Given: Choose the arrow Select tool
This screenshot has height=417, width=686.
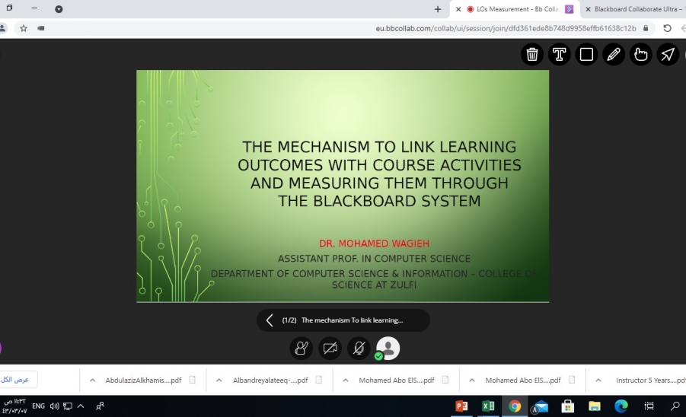Looking at the screenshot, I should coord(668,54).
